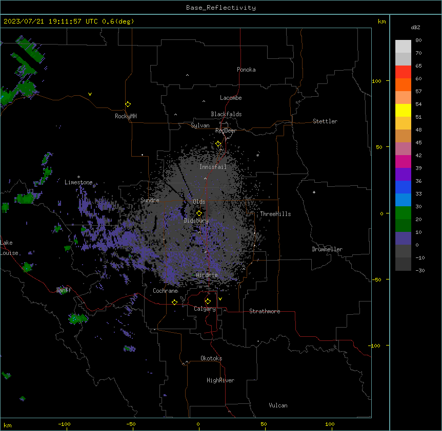Viewport: 442px width, 431px height.
Task: Select the yellow diamond marker south of RedDeer
Action: coord(218,144)
